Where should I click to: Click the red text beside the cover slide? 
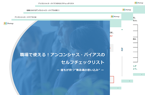(x=111, y=36)
